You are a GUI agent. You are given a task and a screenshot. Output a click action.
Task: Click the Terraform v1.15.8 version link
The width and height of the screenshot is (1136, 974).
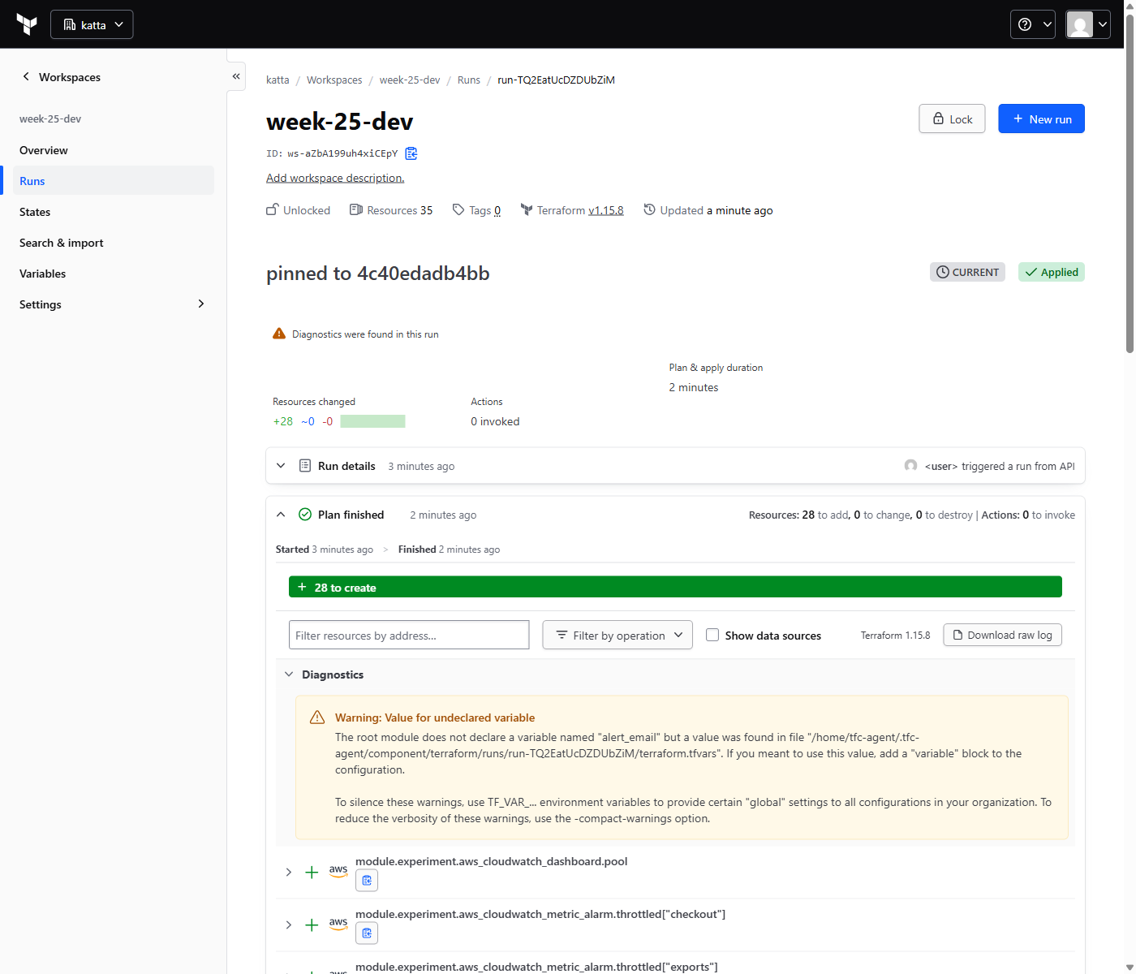[606, 210]
